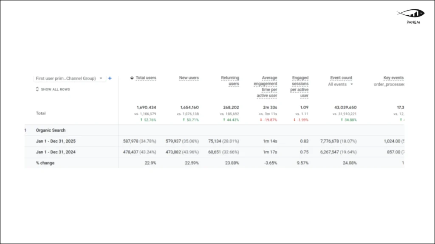Viewport: 435px width, 244px height.
Task: Click the 587,978 total users cell
Action: click(x=139, y=141)
